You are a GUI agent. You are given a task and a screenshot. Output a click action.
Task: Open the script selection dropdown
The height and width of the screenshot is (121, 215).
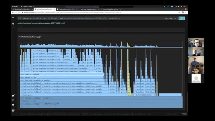click(115, 18)
